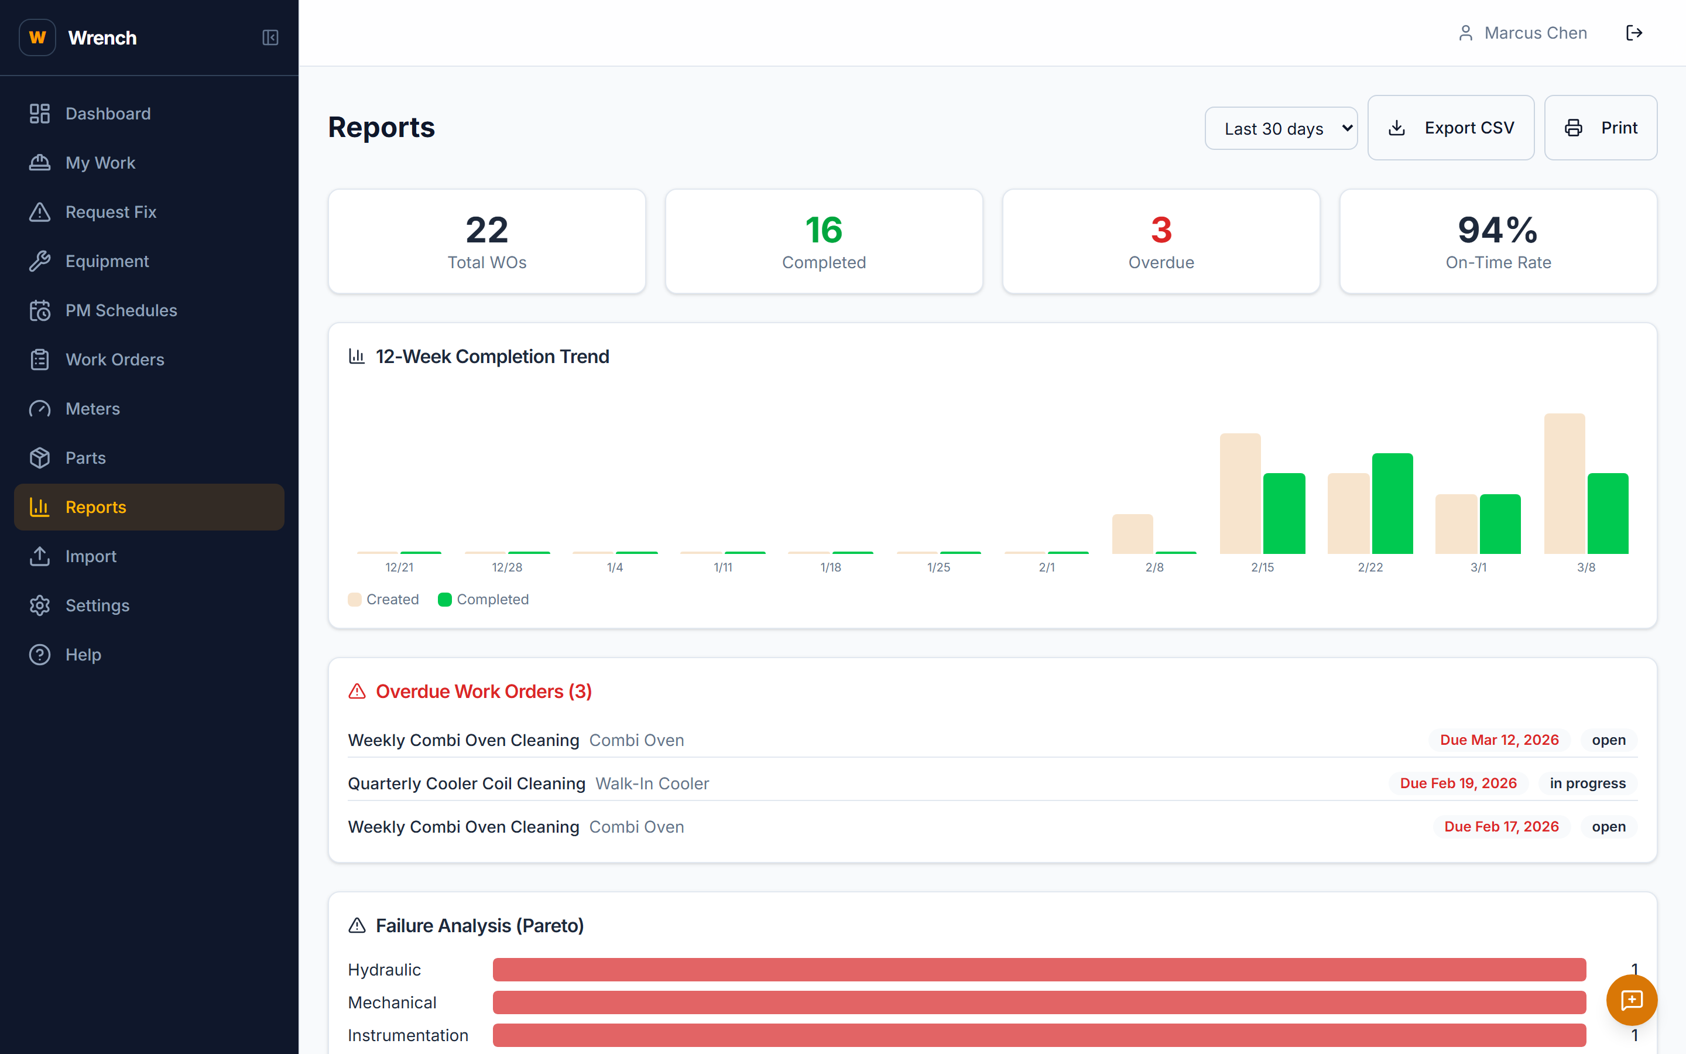
Task: Open the Help section
Action: coord(83,654)
